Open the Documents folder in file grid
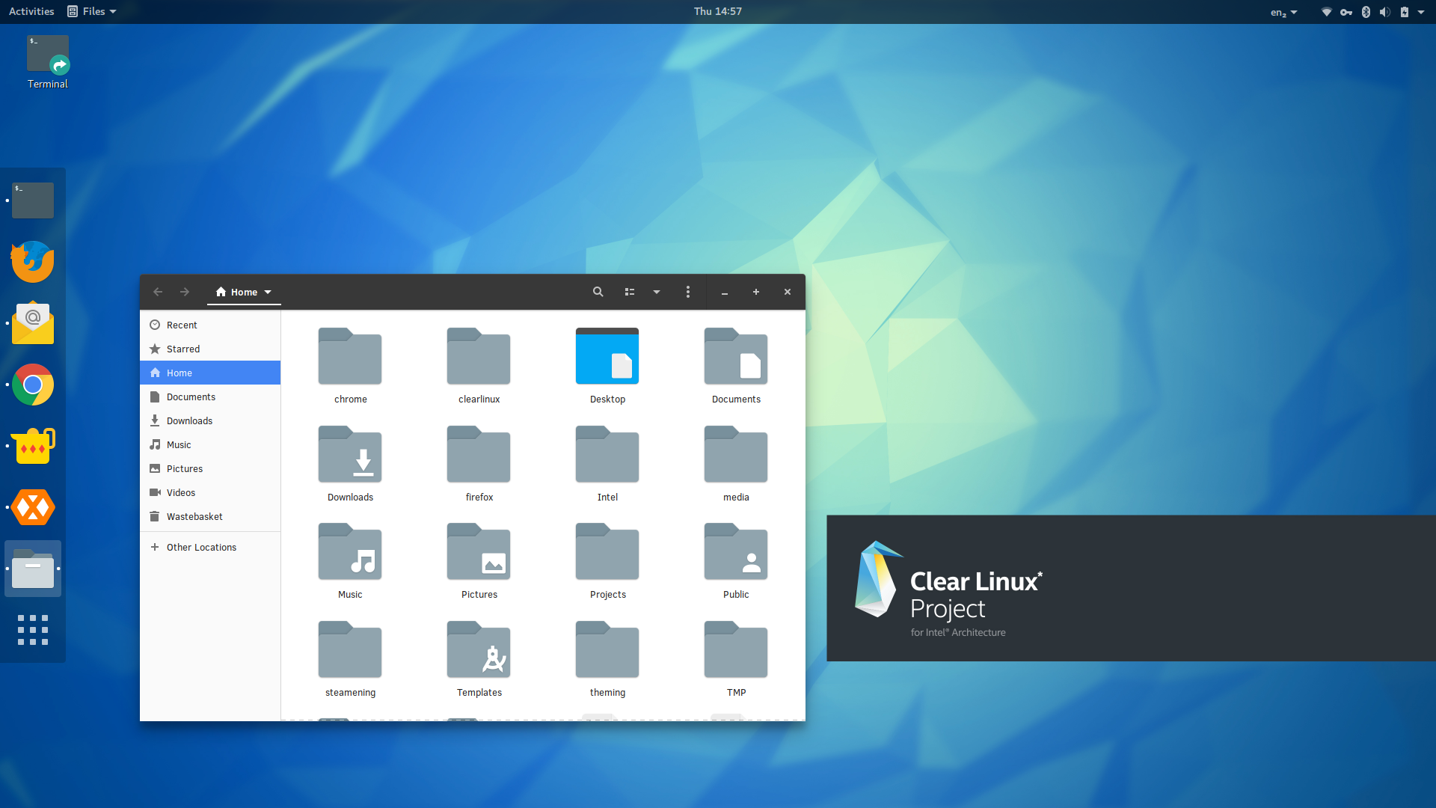1436x808 pixels. pos(736,356)
